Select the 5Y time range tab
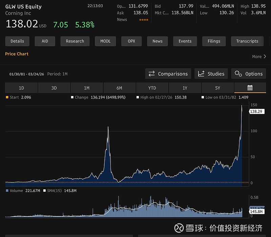This screenshot has height=237, width=271. click(217, 88)
